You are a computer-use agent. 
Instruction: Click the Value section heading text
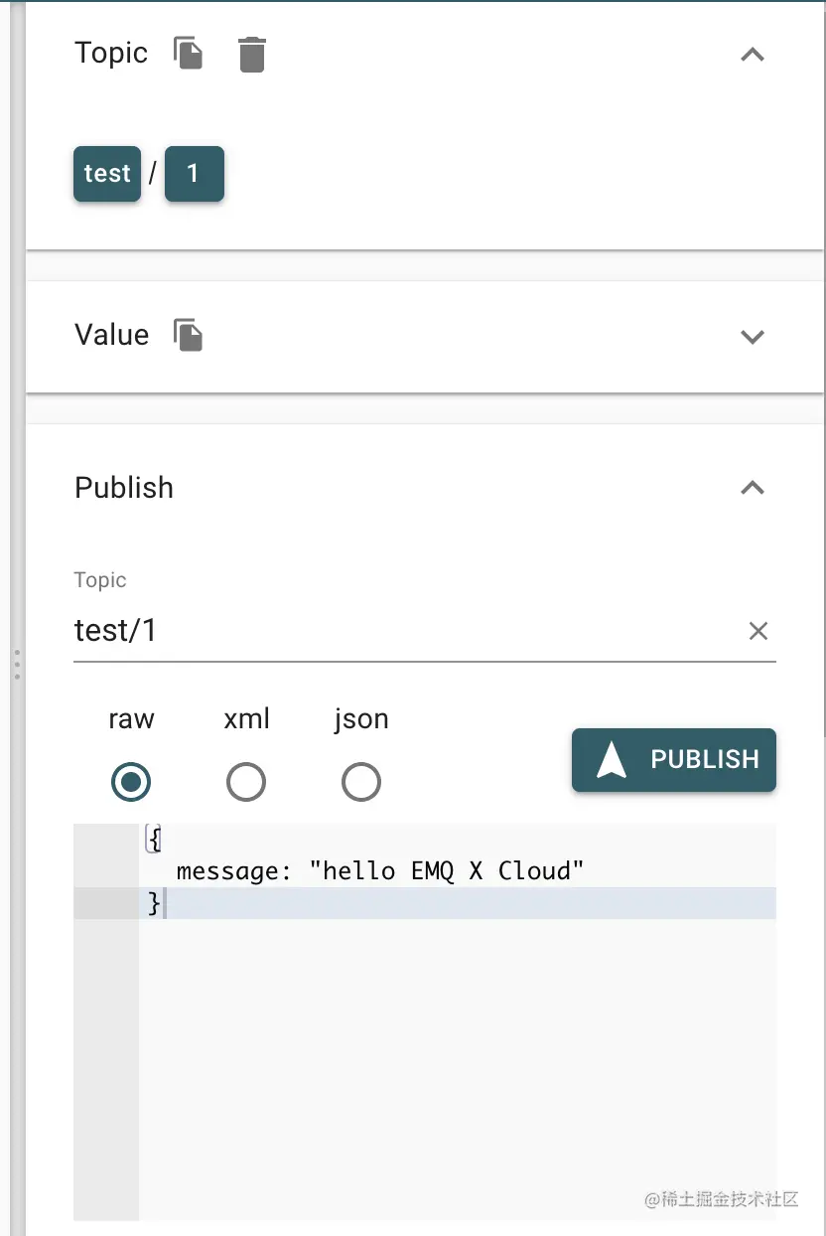click(x=111, y=335)
